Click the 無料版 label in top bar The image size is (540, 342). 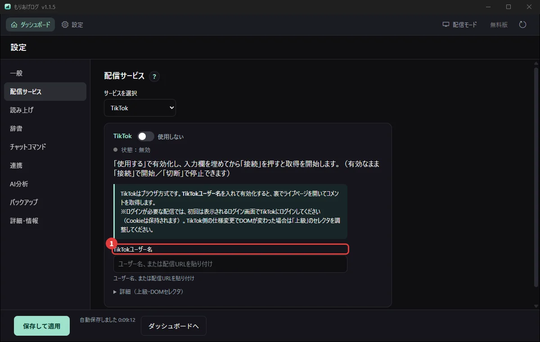499,25
